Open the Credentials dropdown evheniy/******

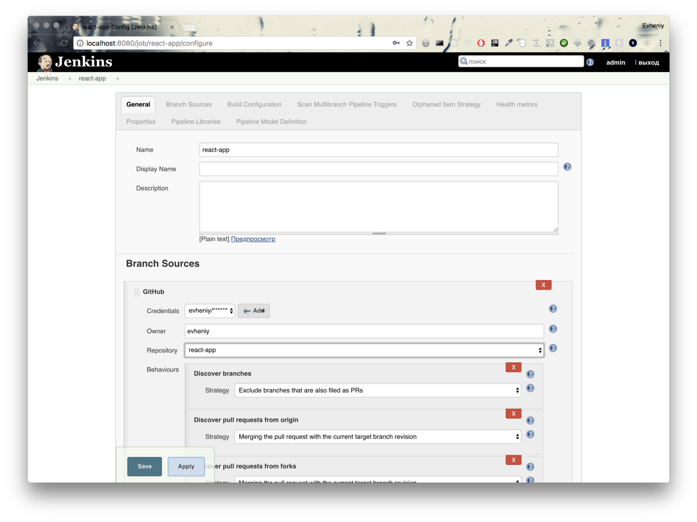(210, 311)
